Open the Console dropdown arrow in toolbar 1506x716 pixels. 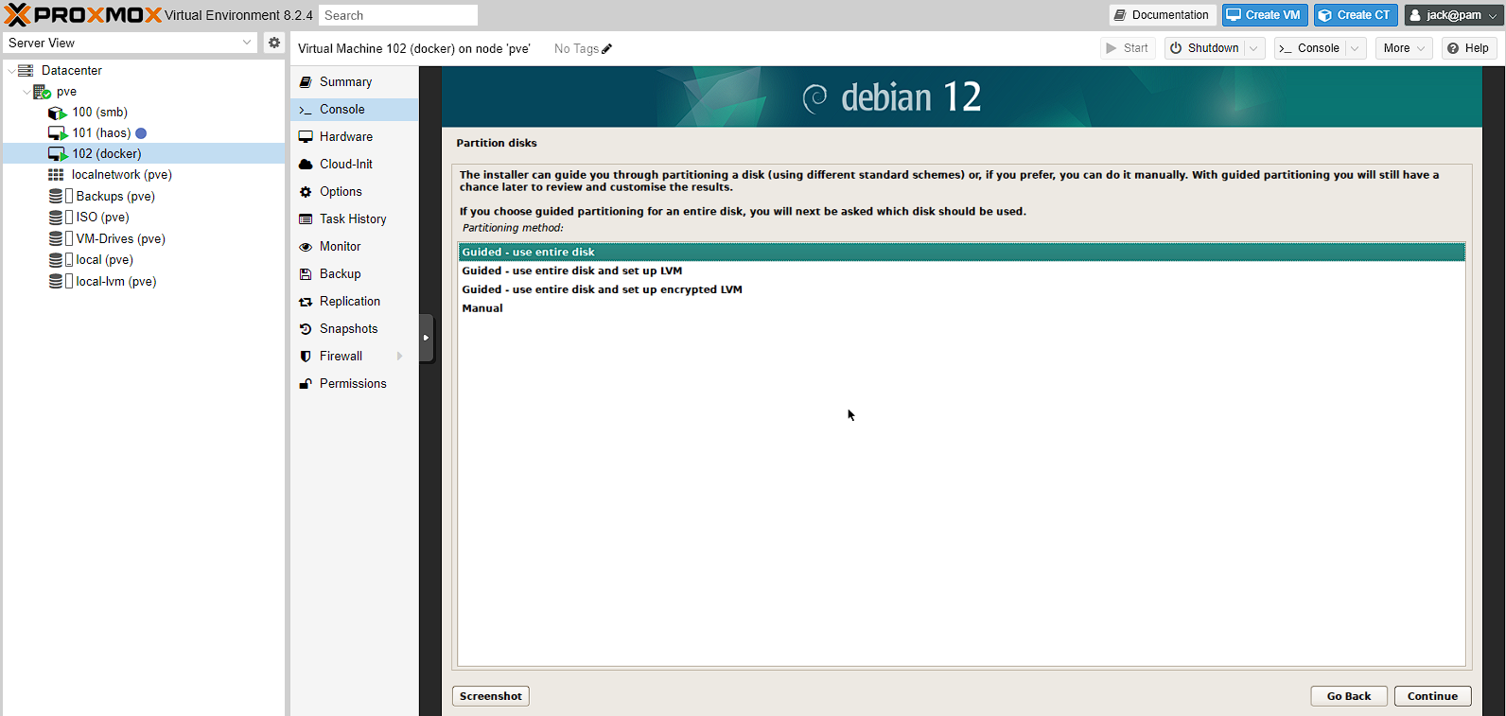[x=1356, y=48]
